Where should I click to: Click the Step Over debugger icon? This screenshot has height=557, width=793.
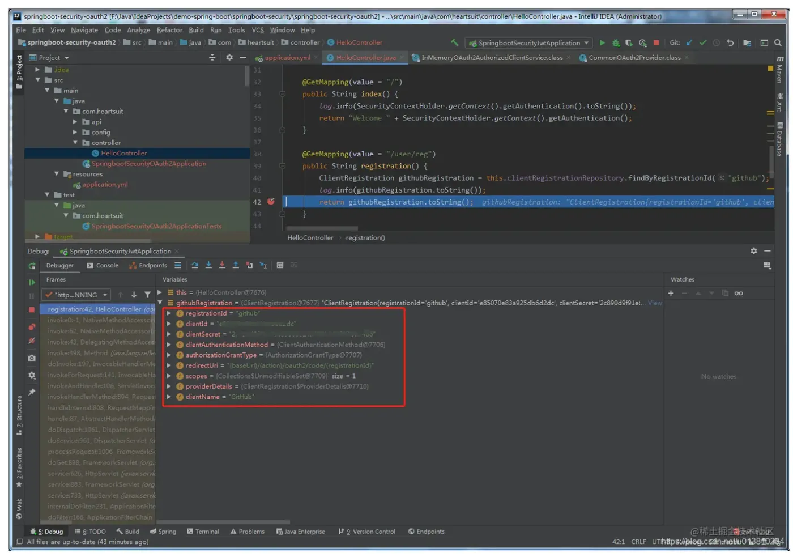[195, 265]
